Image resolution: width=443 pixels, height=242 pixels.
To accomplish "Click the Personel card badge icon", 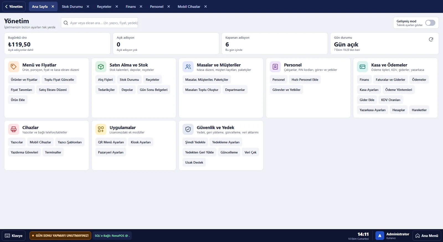I will 275,67.
